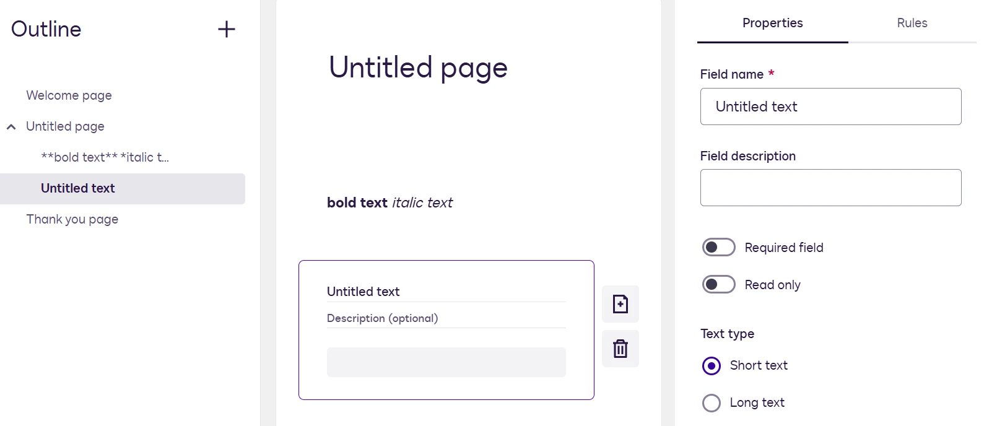Click the Untitled page heading
Screen dimensions: 984x426
[418, 67]
